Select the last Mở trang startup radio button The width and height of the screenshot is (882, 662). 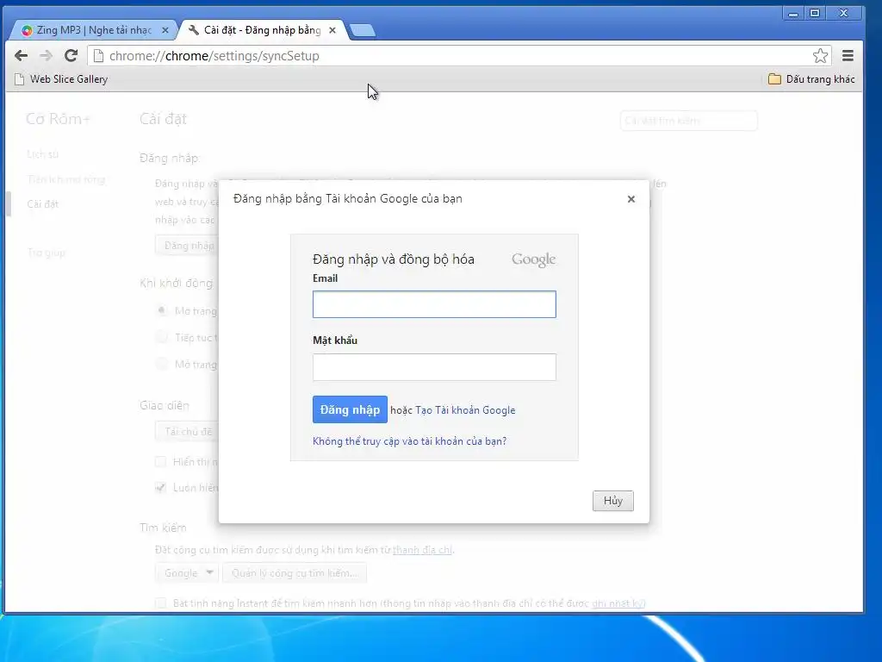click(162, 365)
